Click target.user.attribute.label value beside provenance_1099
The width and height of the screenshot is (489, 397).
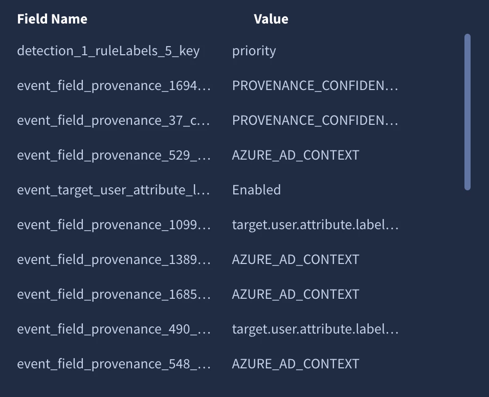click(315, 225)
